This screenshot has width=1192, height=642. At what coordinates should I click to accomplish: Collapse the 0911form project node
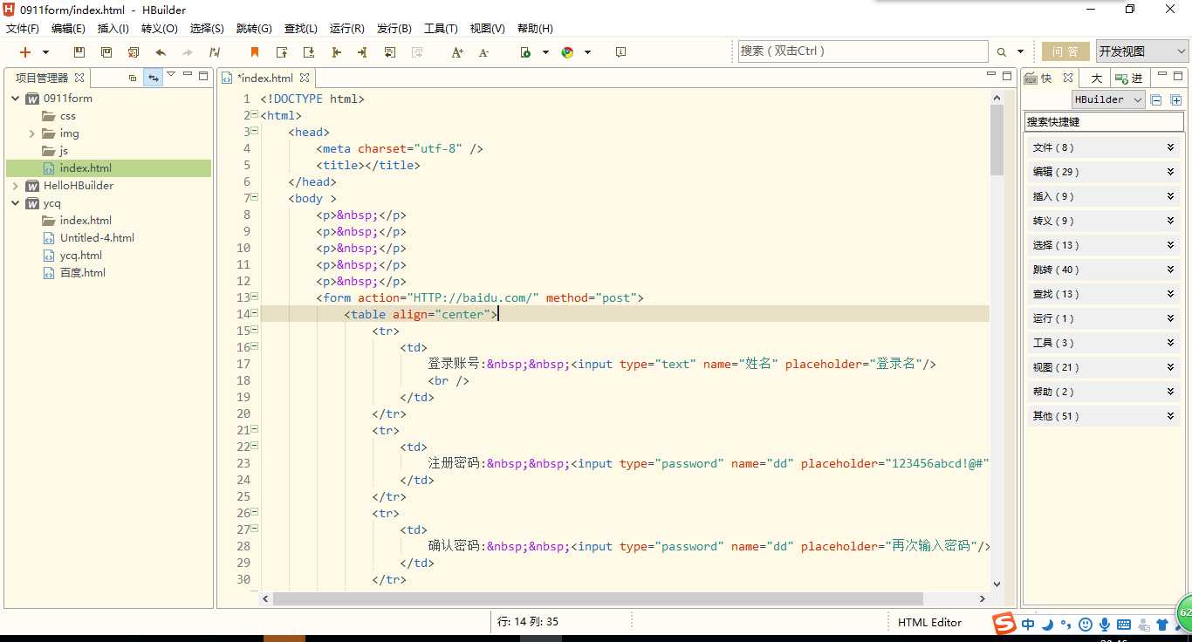point(16,99)
